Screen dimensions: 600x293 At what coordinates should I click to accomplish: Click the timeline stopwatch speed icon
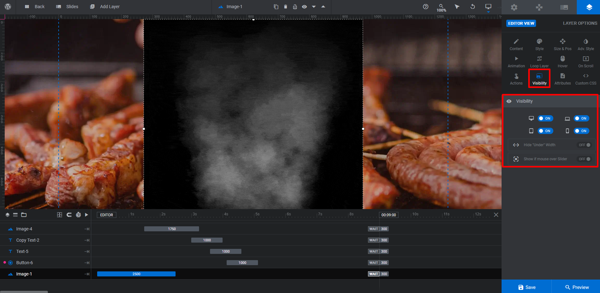tap(78, 215)
